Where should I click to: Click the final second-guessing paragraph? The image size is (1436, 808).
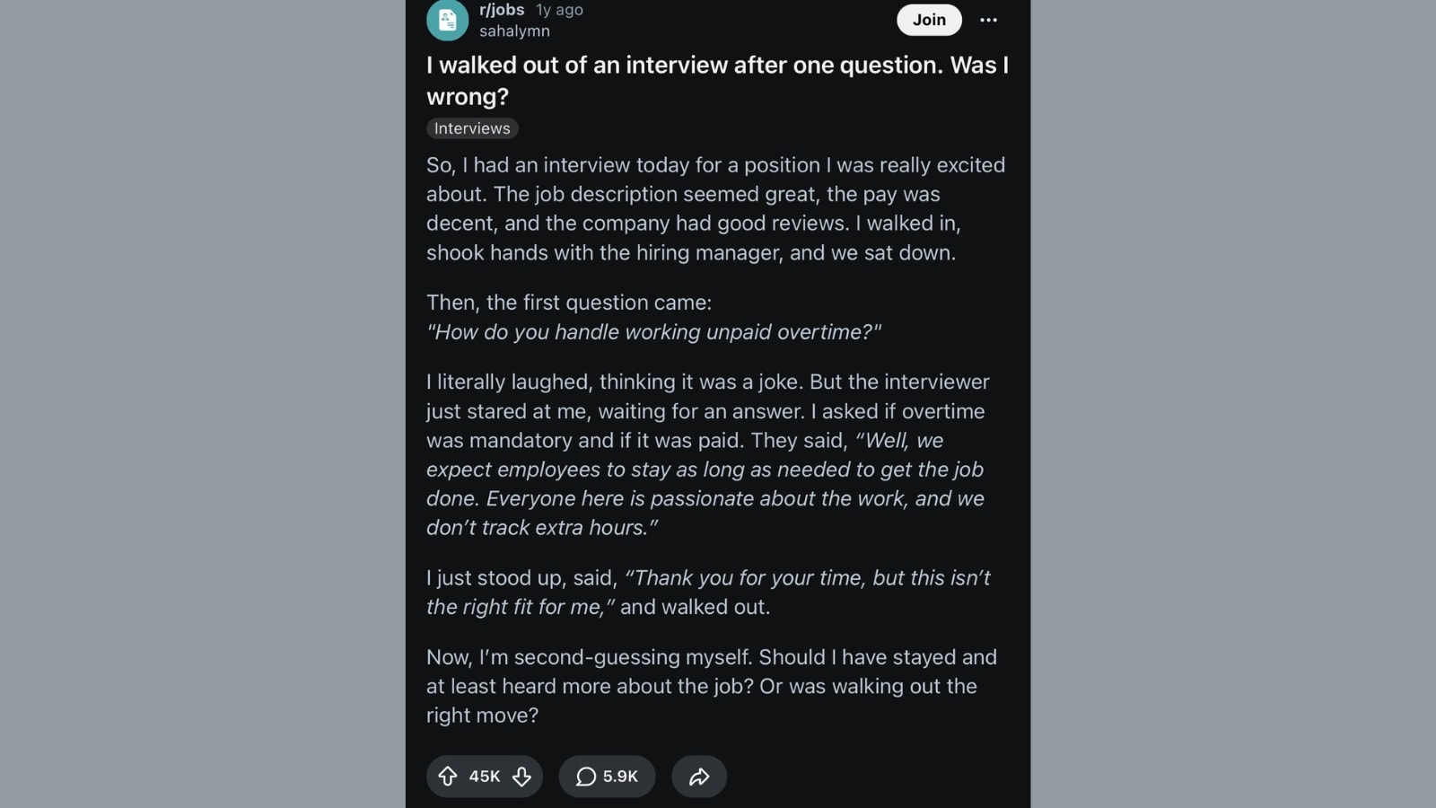712,686
